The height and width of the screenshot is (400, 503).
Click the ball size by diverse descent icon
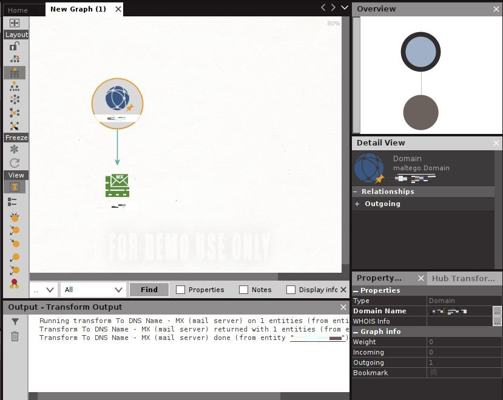pos(15,217)
